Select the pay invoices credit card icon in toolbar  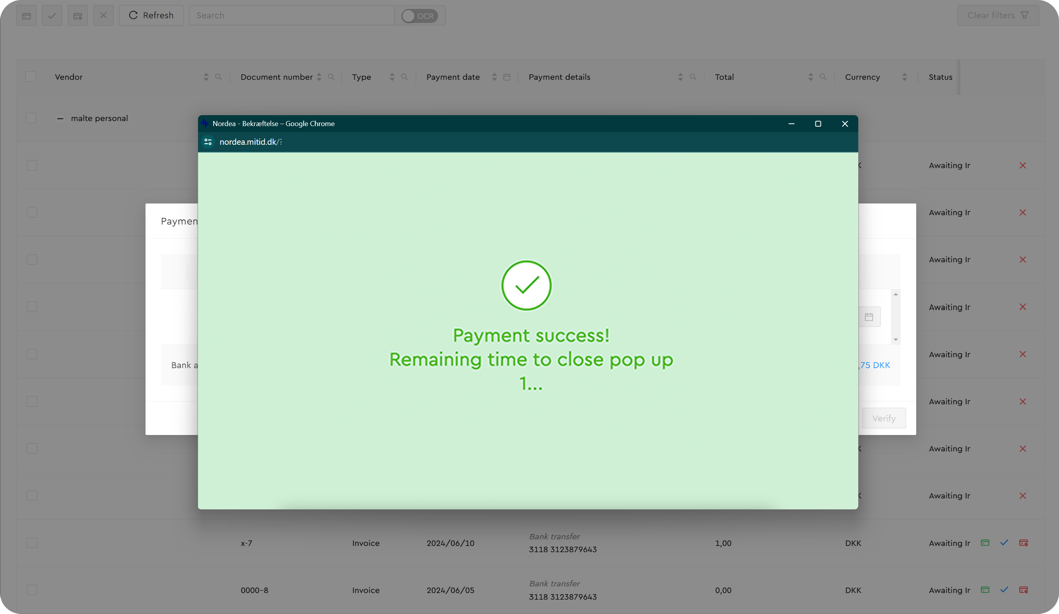click(26, 15)
